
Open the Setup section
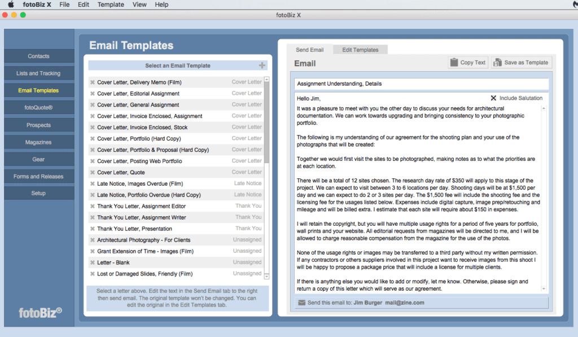pos(39,193)
